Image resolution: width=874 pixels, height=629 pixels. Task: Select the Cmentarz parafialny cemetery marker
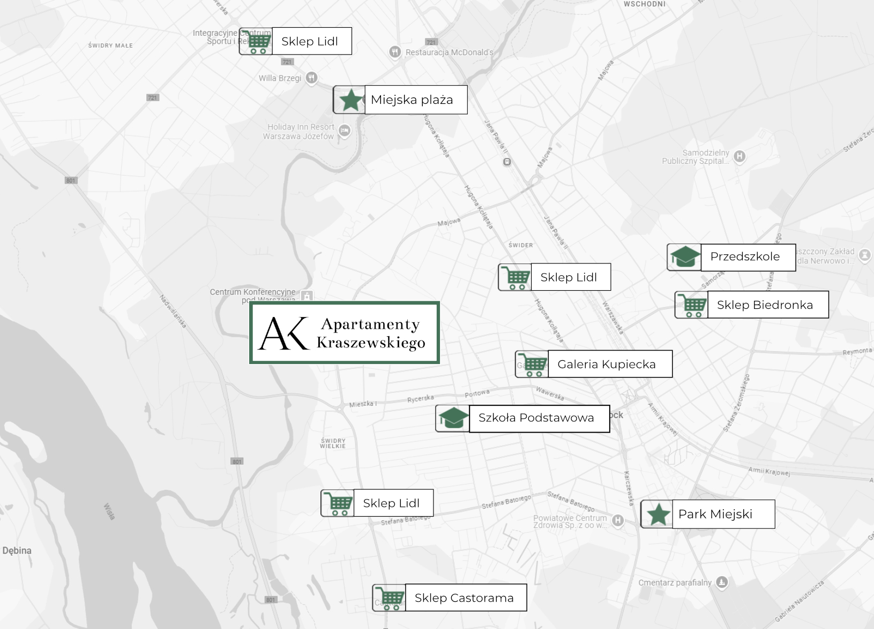[722, 582]
